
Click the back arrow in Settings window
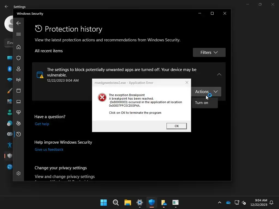[7, 7]
